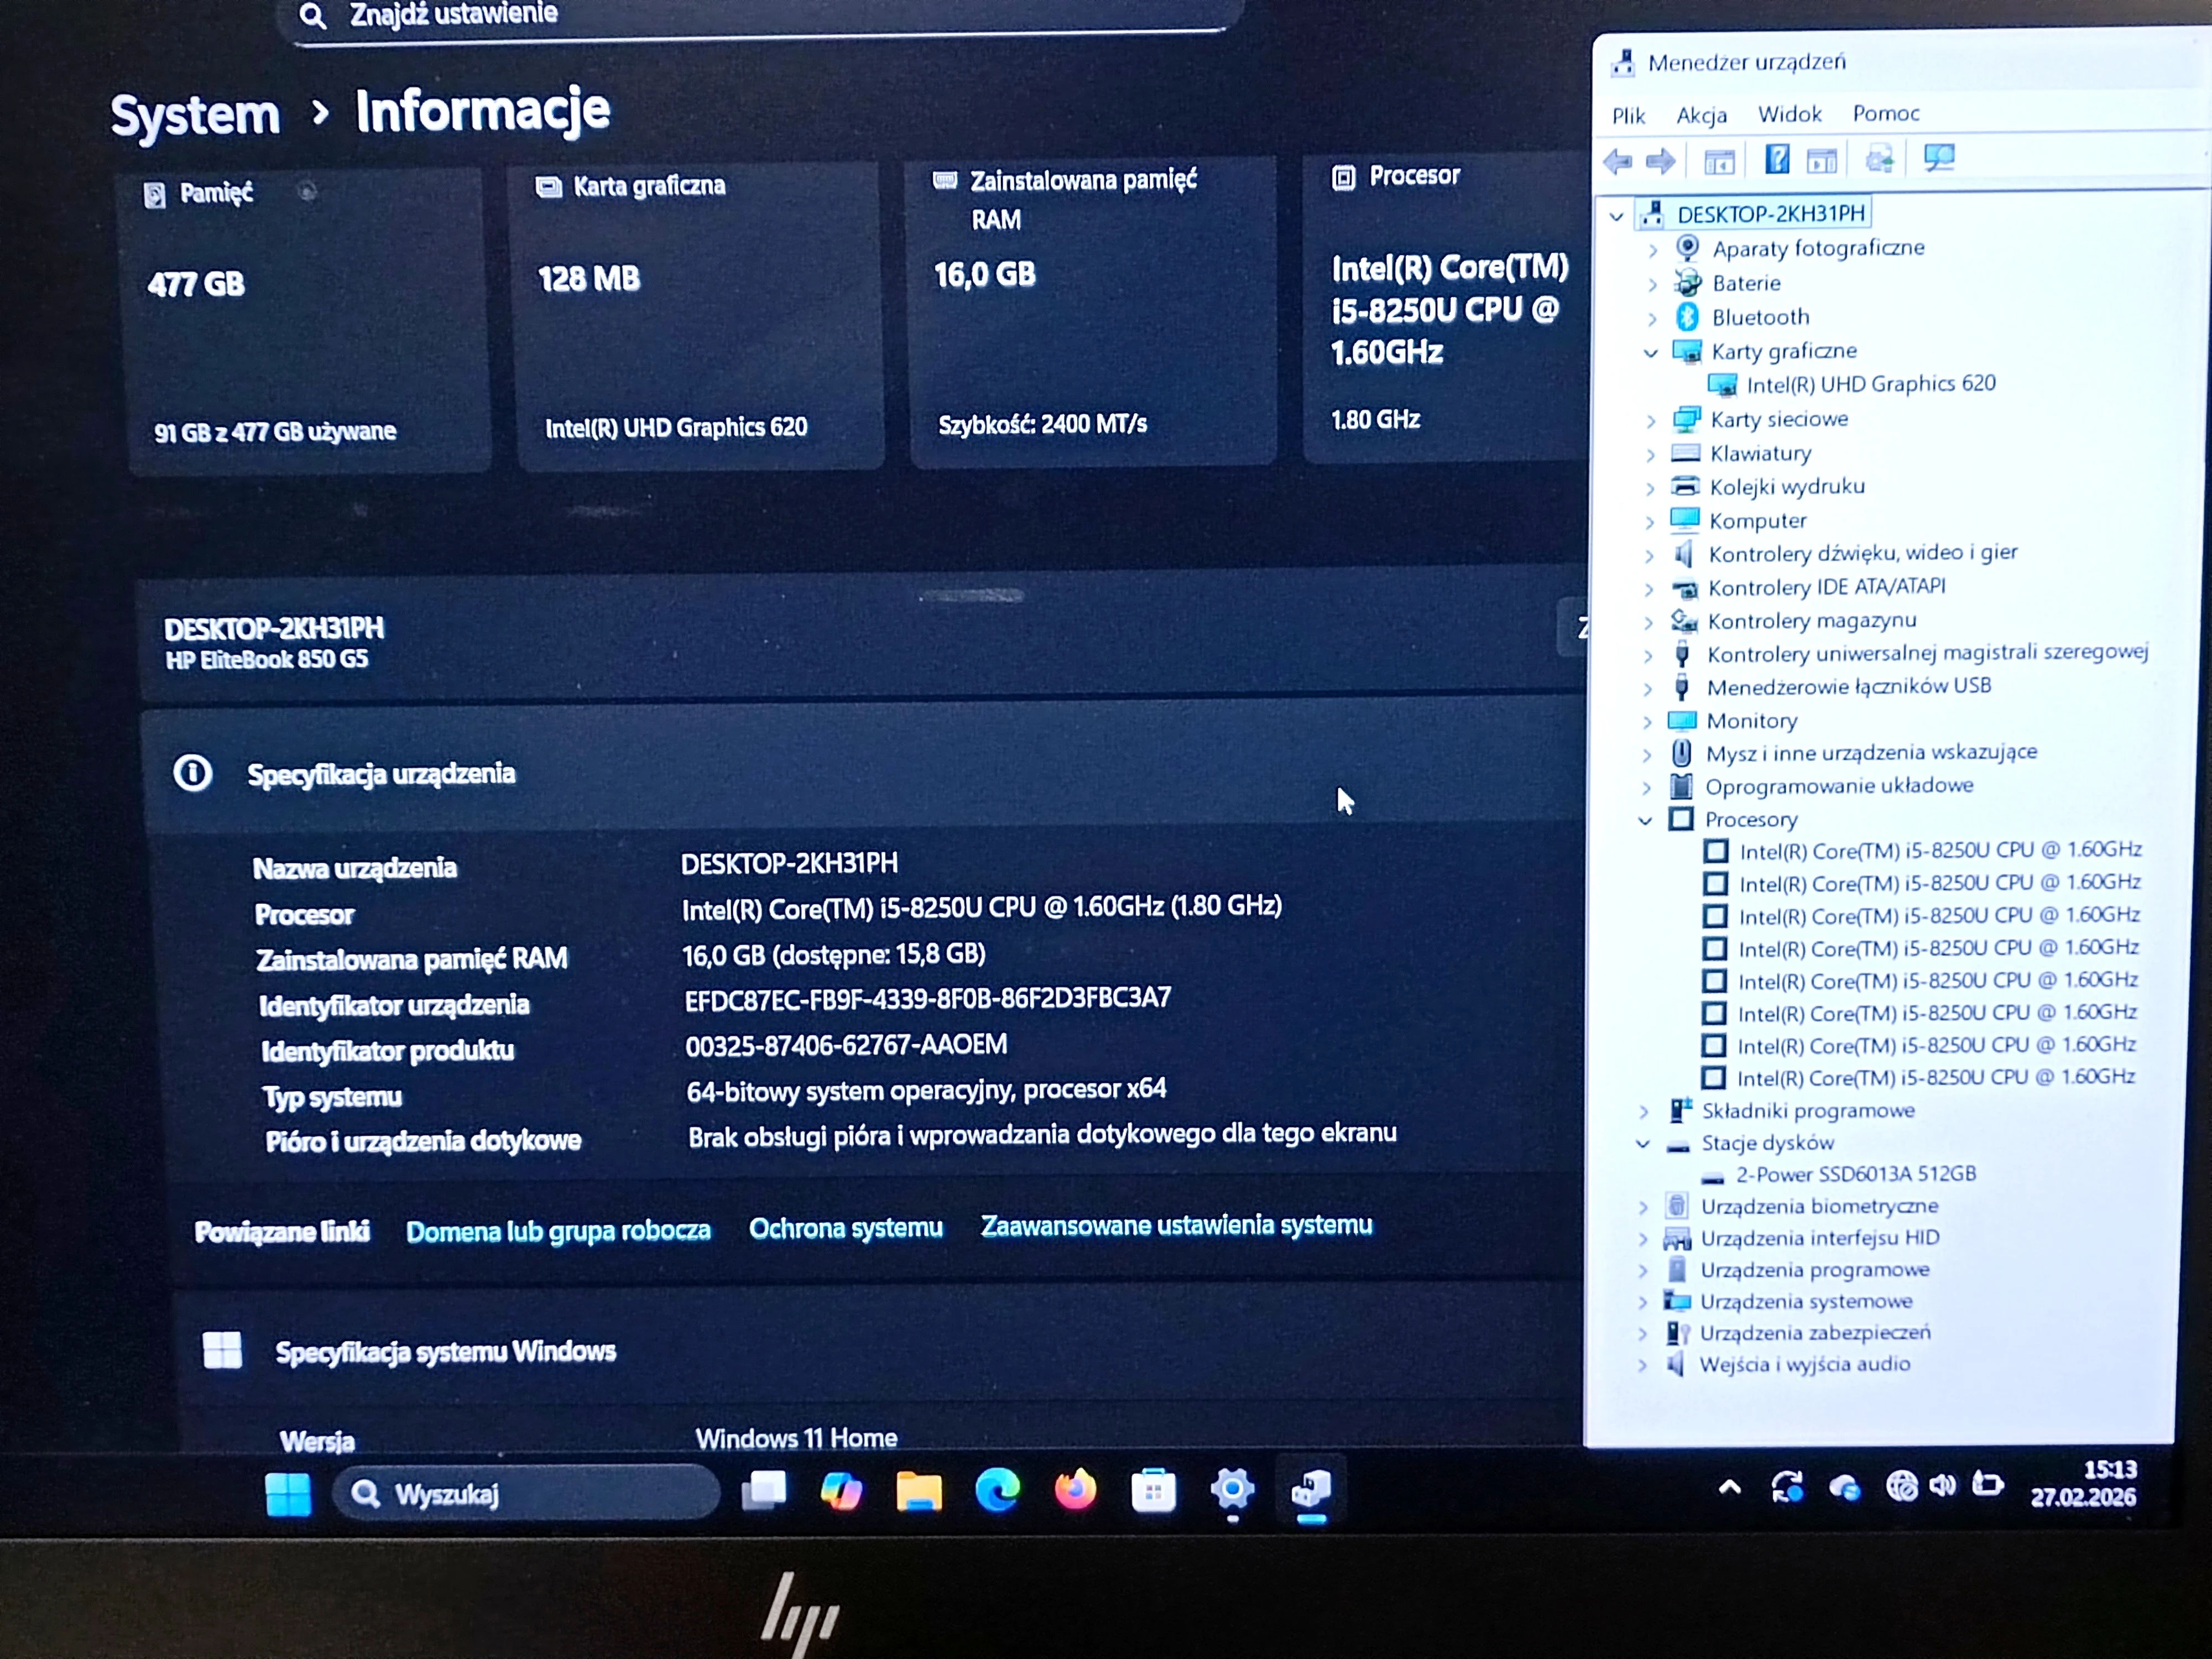Expand the Bluetooth device category
2212x1659 pixels.
pos(1652,318)
